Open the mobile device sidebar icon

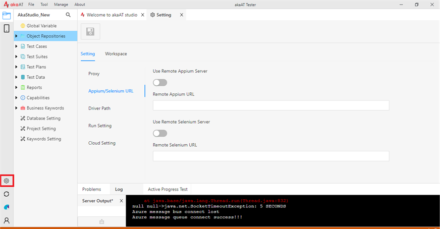coord(7,28)
